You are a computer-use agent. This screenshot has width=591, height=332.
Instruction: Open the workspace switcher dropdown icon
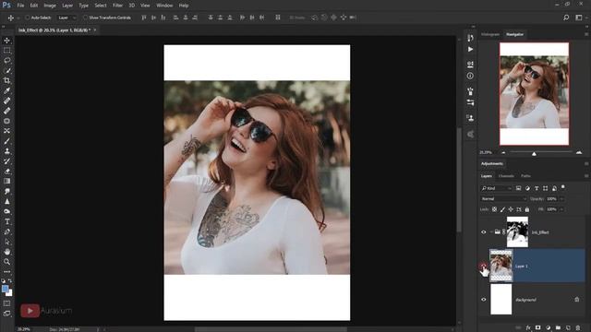click(x=579, y=18)
